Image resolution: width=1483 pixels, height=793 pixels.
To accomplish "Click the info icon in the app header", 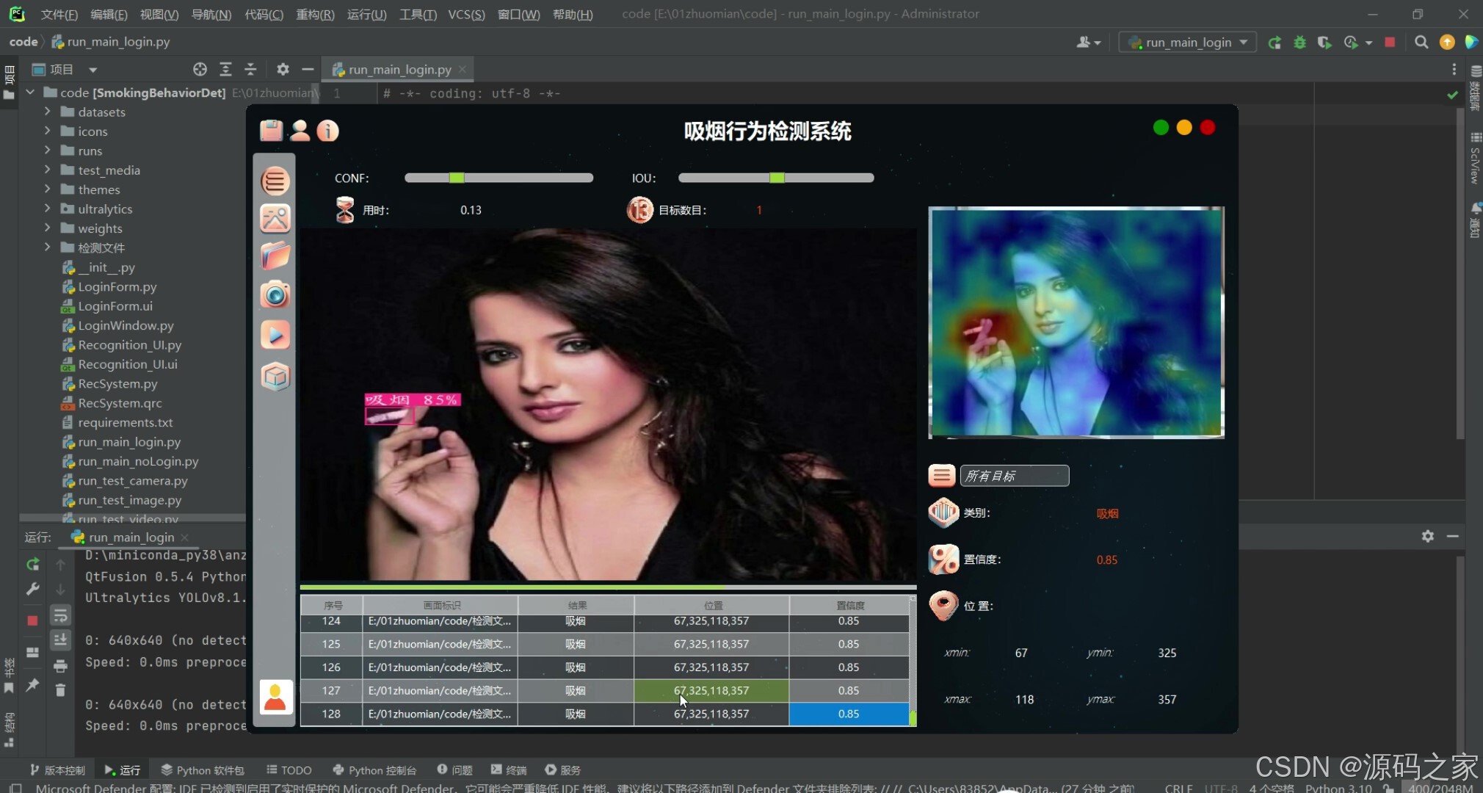I will (x=327, y=130).
